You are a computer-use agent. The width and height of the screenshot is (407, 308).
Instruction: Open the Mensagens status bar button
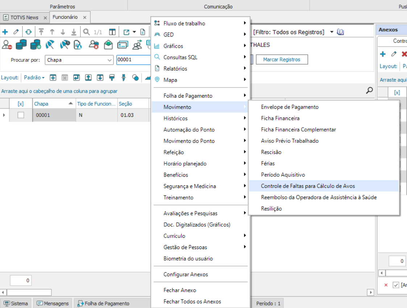coord(53,303)
